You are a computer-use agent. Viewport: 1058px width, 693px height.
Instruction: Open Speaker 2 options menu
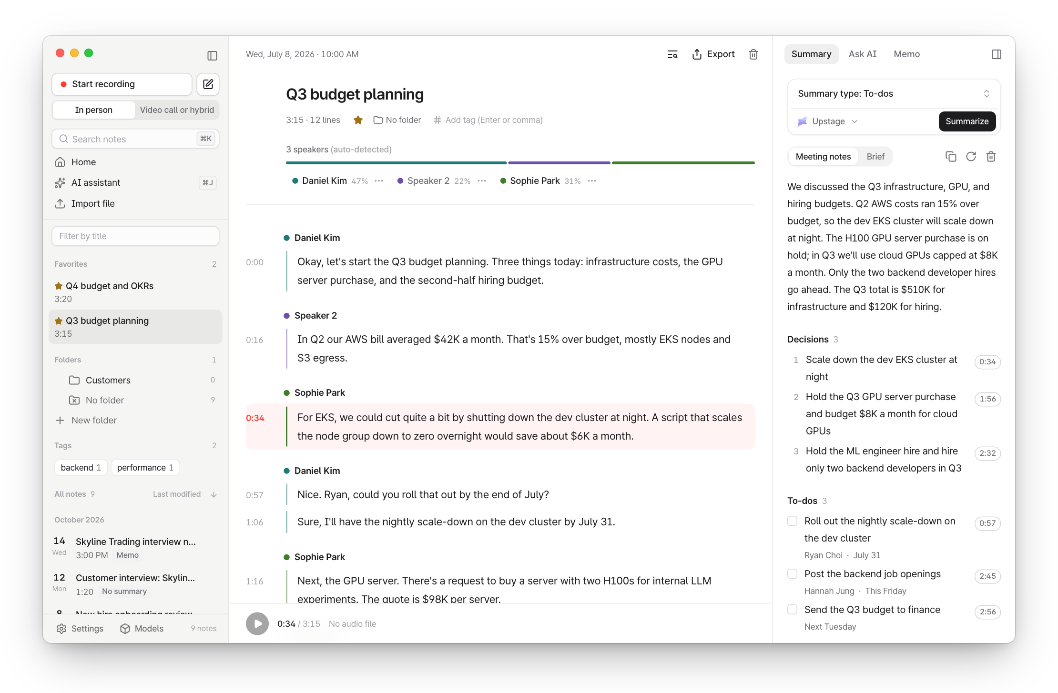482,181
